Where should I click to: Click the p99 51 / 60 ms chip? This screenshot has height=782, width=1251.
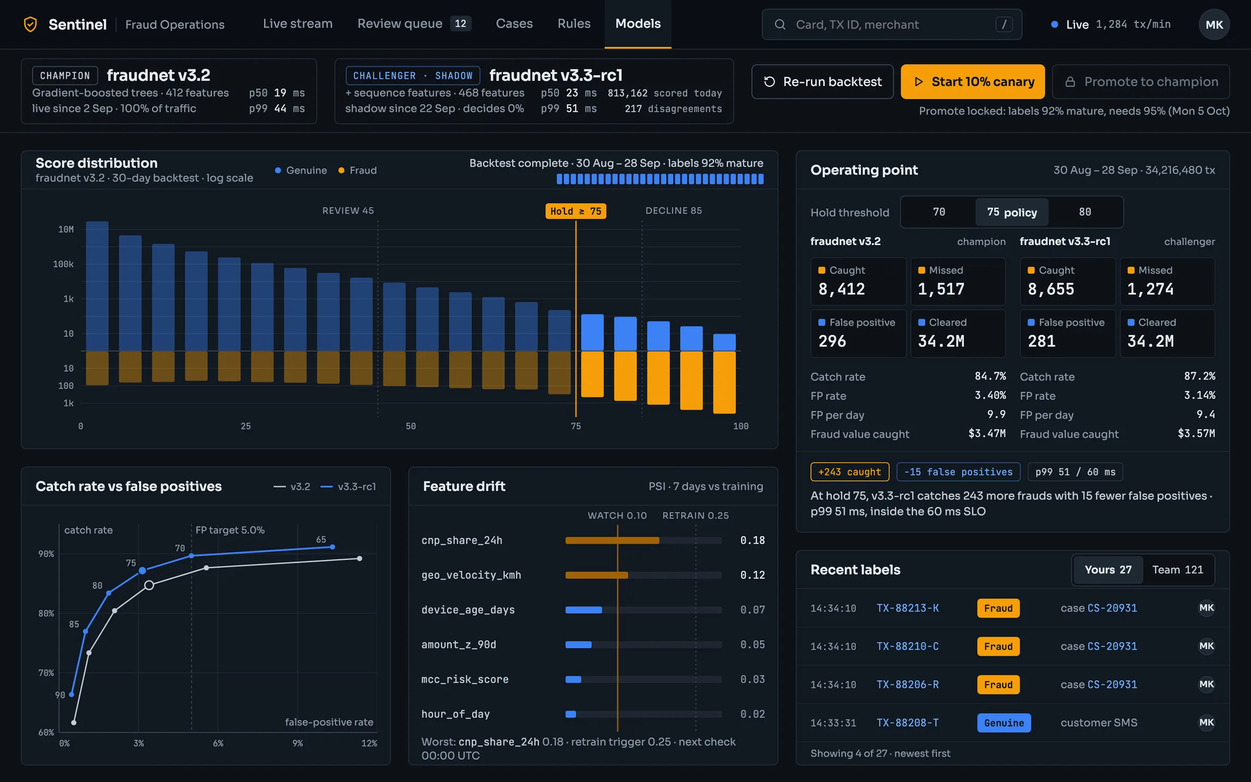tap(1075, 472)
